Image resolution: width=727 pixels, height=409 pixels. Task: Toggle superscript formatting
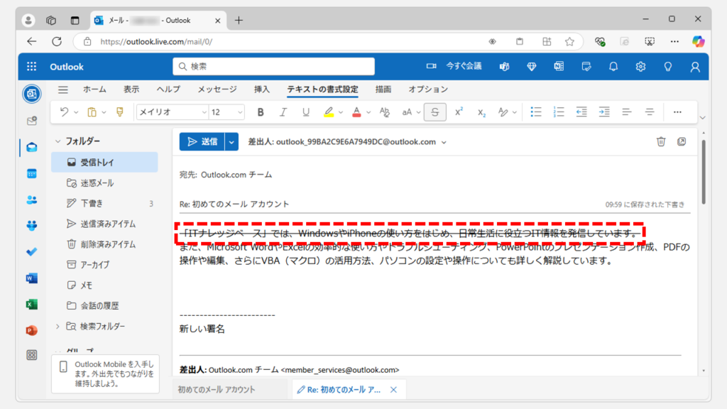459,111
